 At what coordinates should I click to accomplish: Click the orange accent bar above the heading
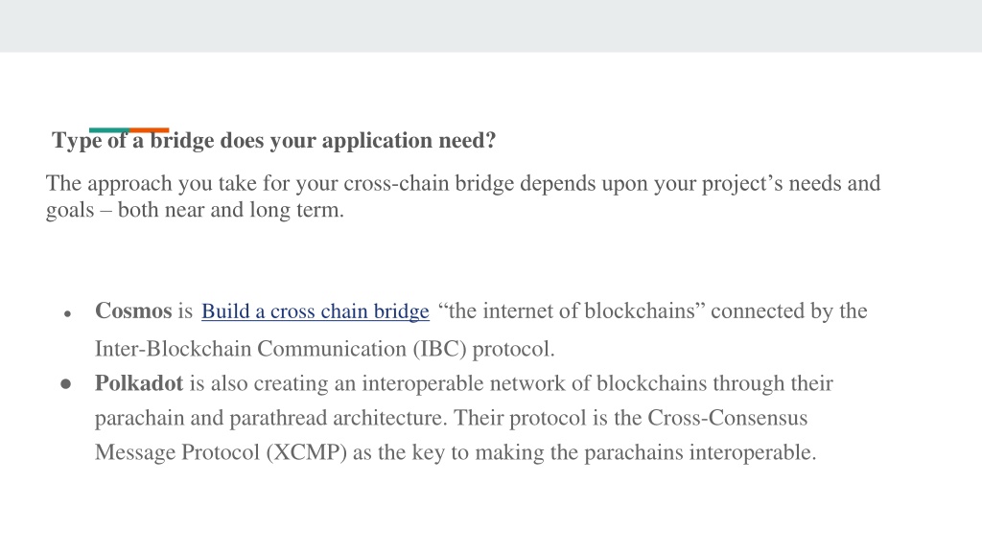pos(149,130)
